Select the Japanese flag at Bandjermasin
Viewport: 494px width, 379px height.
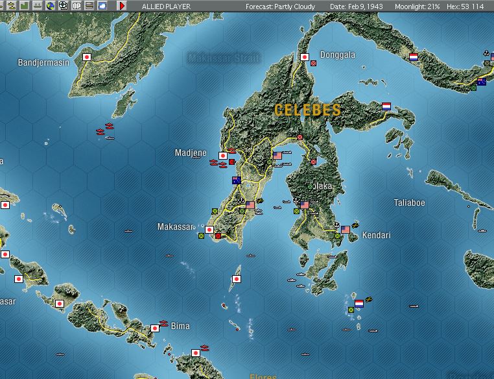87,57
